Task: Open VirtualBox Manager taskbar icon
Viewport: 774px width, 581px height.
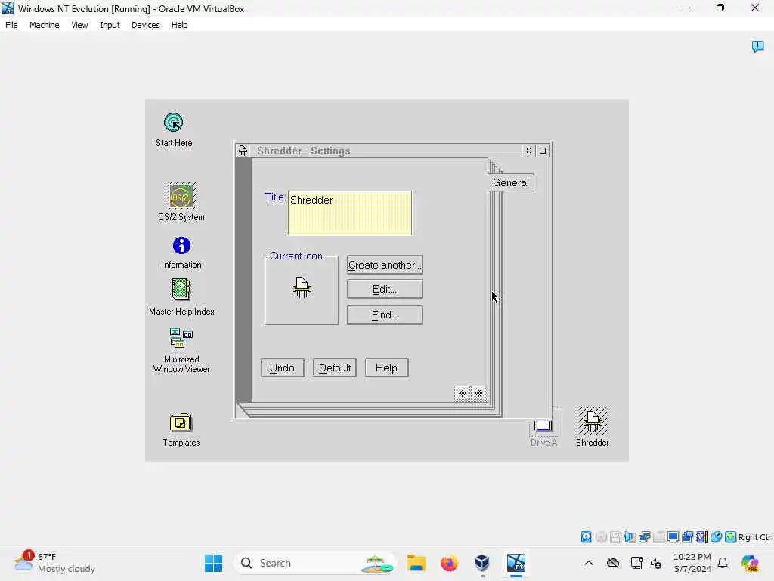Action: click(482, 563)
